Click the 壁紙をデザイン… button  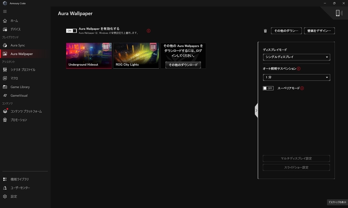pyautogui.click(x=319, y=31)
